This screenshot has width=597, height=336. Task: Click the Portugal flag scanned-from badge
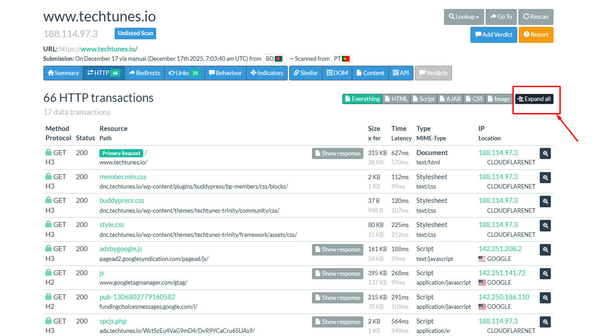[x=341, y=59]
